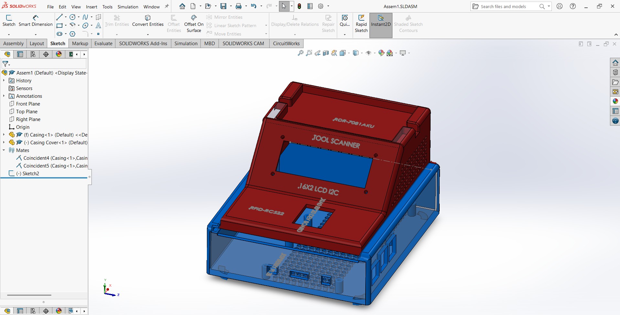The image size is (620, 315).
Task: Select the Line sketch tool
Action: pos(59,17)
